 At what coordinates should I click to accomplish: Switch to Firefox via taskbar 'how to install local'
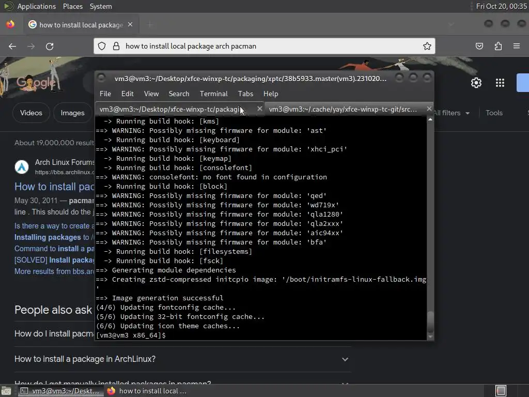pos(147,391)
